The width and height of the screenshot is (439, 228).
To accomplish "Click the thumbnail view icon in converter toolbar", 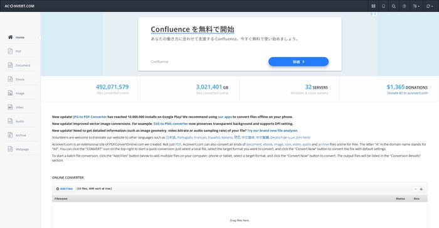I will point(421,189).
